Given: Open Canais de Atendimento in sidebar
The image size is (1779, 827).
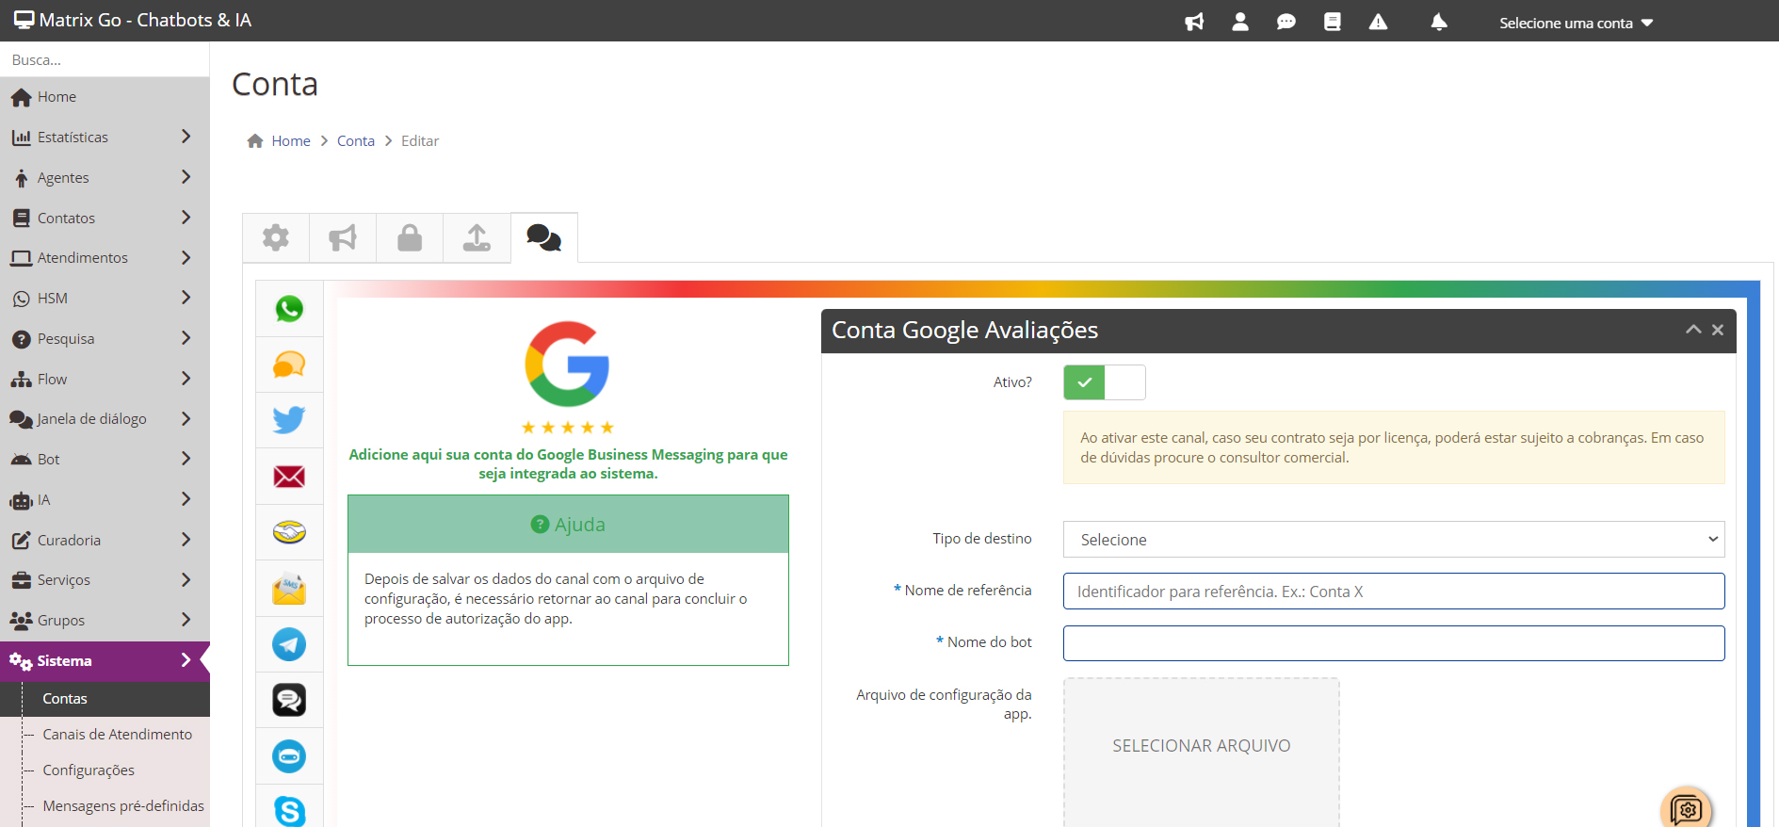Looking at the screenshot, I should [117, 735].
